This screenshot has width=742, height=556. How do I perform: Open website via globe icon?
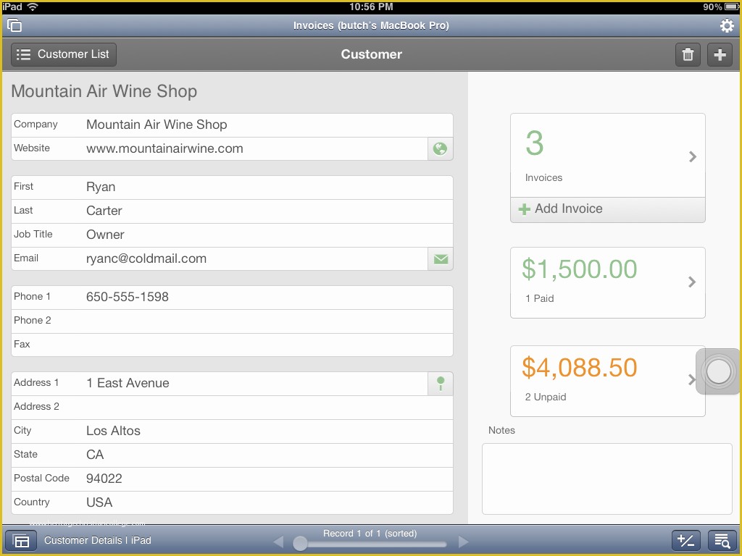coord(440,149)
